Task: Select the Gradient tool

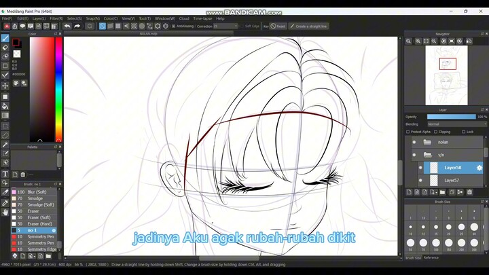Action: (5, 115)
